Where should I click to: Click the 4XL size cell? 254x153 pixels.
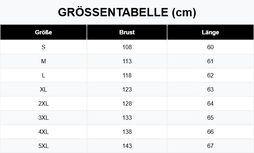point(44,132)
